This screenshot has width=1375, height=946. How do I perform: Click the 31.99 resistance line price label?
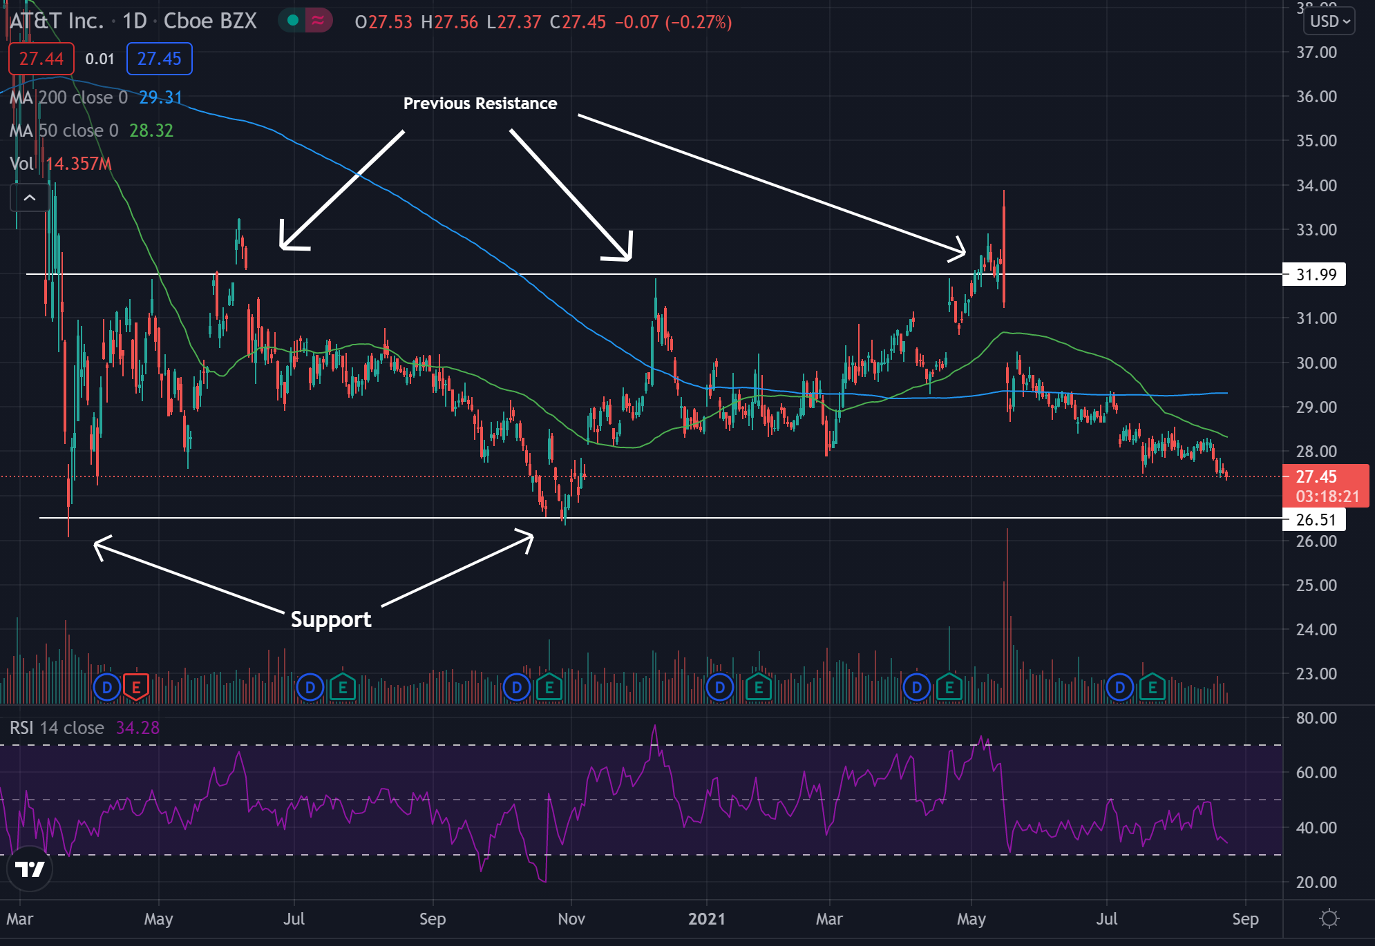[x=1314, y=274]
